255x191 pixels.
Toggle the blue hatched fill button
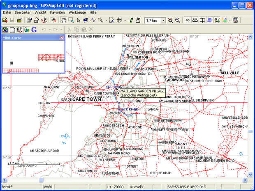click(210, 20)
